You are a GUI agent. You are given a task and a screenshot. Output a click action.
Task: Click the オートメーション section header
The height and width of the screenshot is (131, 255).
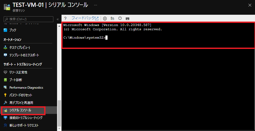pyautogui.click(x=12, y=39)
